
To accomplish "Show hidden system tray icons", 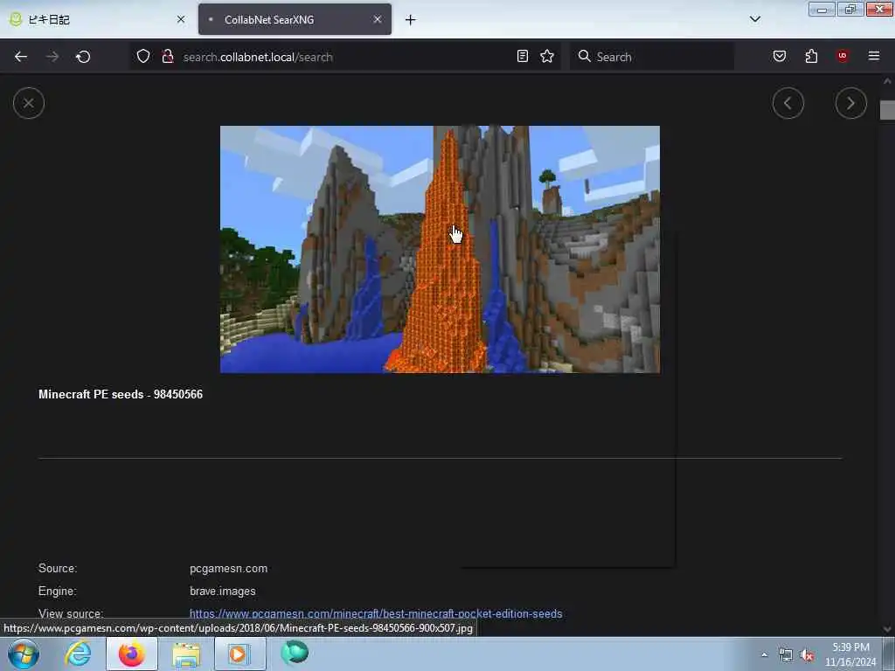I will point(764,654).
